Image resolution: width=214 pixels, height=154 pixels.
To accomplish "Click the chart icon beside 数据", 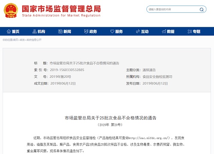I will [164, 31].
